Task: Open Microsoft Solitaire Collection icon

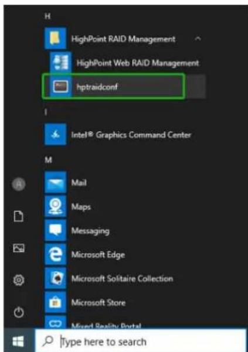Action: pyautogui.click(x=56, y=278)
